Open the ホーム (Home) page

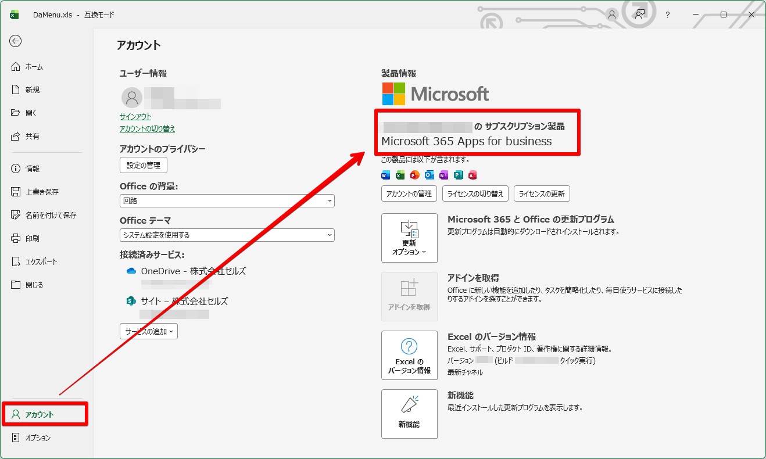click(27, 67)
